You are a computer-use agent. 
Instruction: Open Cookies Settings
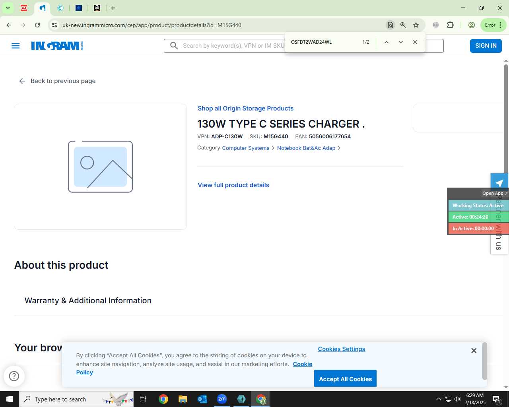pyautogui.click(x=341, y=349)
